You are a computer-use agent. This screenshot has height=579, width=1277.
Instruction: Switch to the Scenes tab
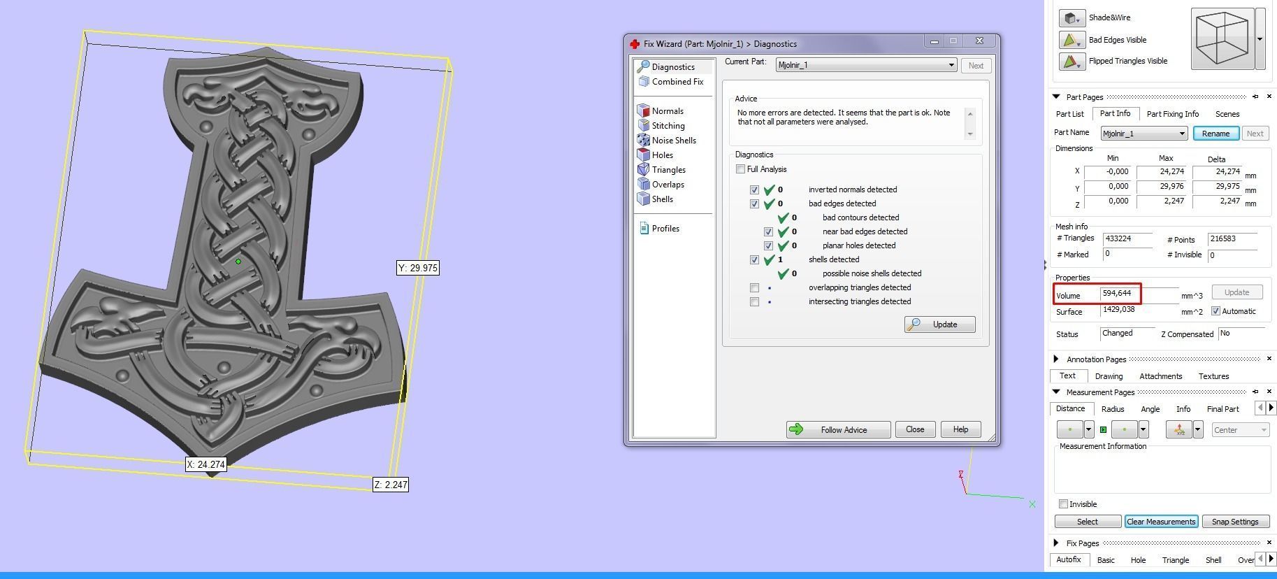pyautogui.click(x=1227, y=114)
